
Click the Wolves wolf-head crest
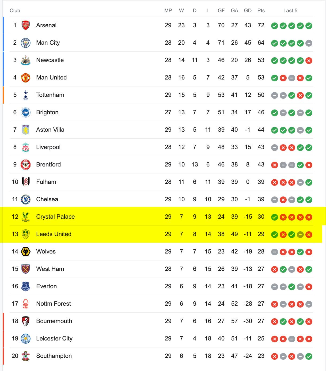click(26, 252)
